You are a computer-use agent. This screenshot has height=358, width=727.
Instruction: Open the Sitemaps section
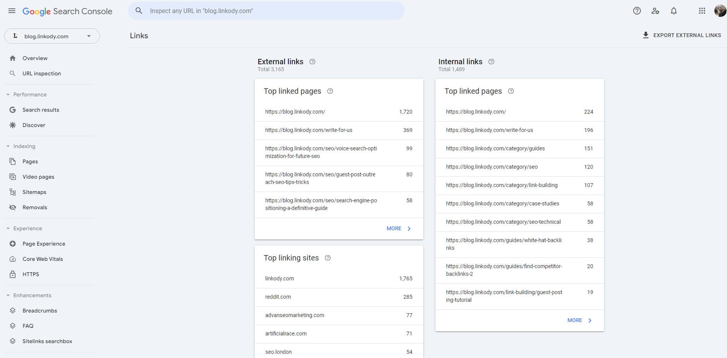click(x=34, y=192)
